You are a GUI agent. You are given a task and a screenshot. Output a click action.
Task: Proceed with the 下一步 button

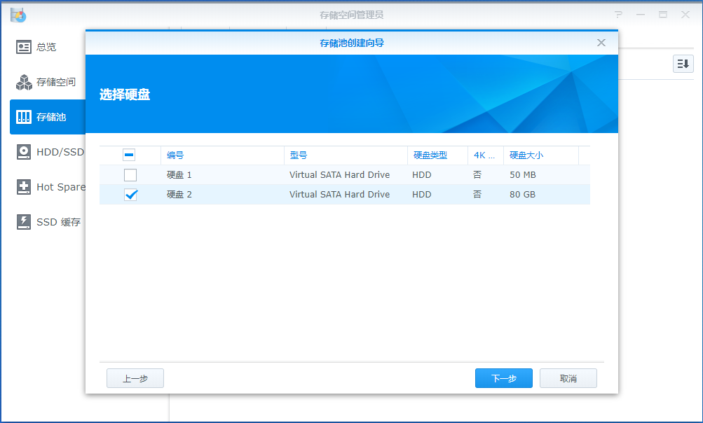[503, 377]
